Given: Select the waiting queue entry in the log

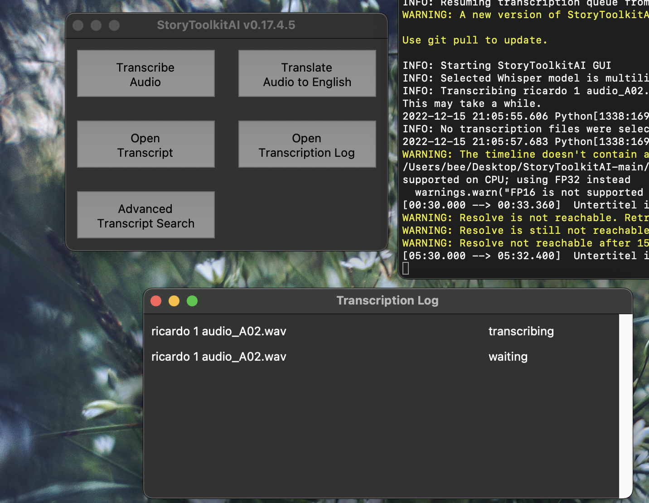Looking at the screenshot, I should point(219,357).
